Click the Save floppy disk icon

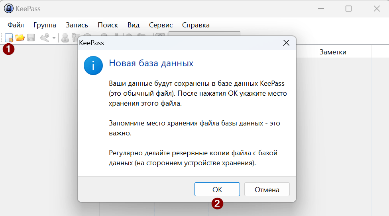[31, 38]
